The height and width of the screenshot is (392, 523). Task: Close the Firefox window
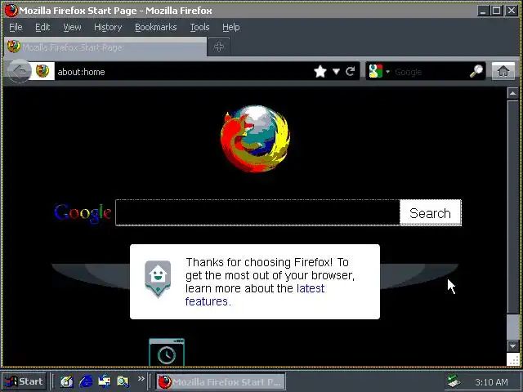[512, 11]
